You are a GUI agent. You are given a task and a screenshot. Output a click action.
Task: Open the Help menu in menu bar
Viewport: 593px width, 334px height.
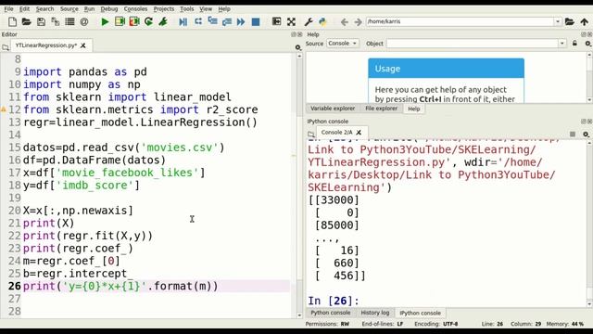pos(224,8)
